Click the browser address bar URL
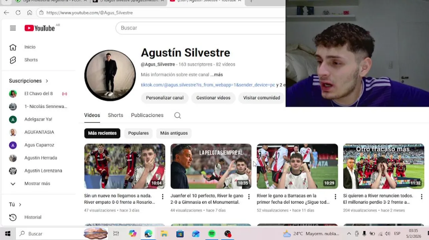The image size is (429, 240). click(x=90, y=13)
